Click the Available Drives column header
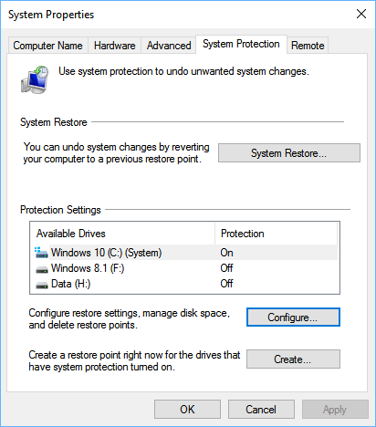 click(123, 234)
